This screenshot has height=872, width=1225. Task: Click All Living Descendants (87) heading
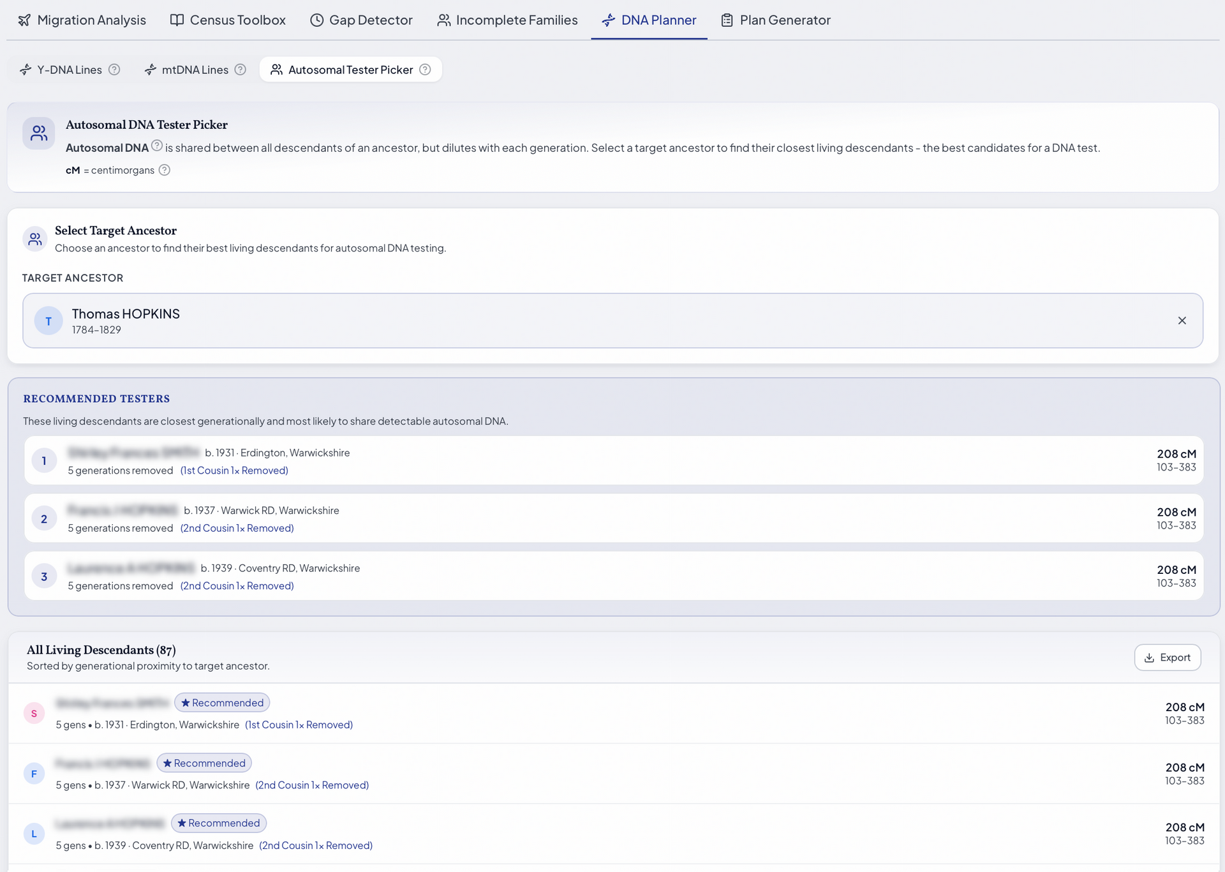pyautogui.click(x=101, y=650)
